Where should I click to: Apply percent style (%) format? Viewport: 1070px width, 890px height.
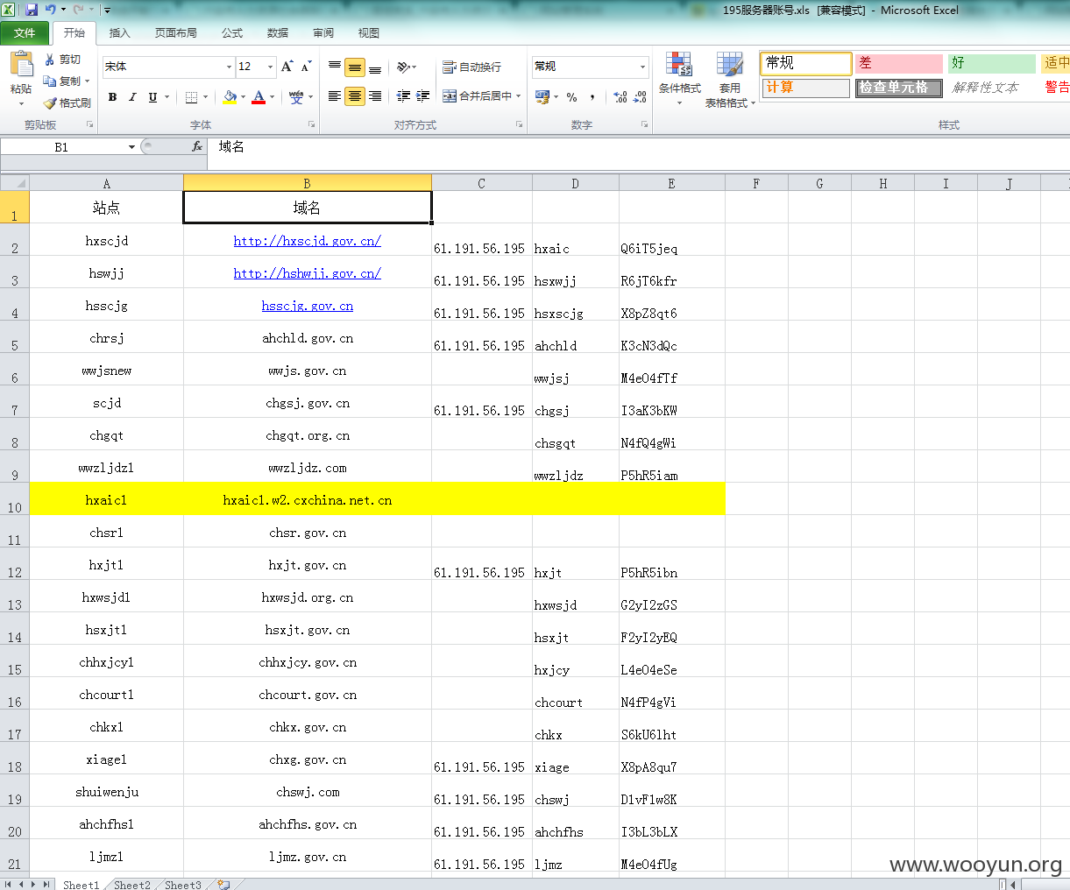coord(571,96)
